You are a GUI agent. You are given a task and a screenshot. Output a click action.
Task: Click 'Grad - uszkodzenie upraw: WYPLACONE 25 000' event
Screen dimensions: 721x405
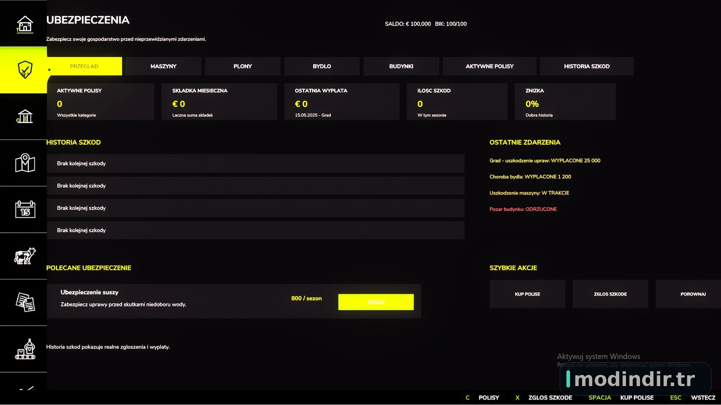pos(545,161)
